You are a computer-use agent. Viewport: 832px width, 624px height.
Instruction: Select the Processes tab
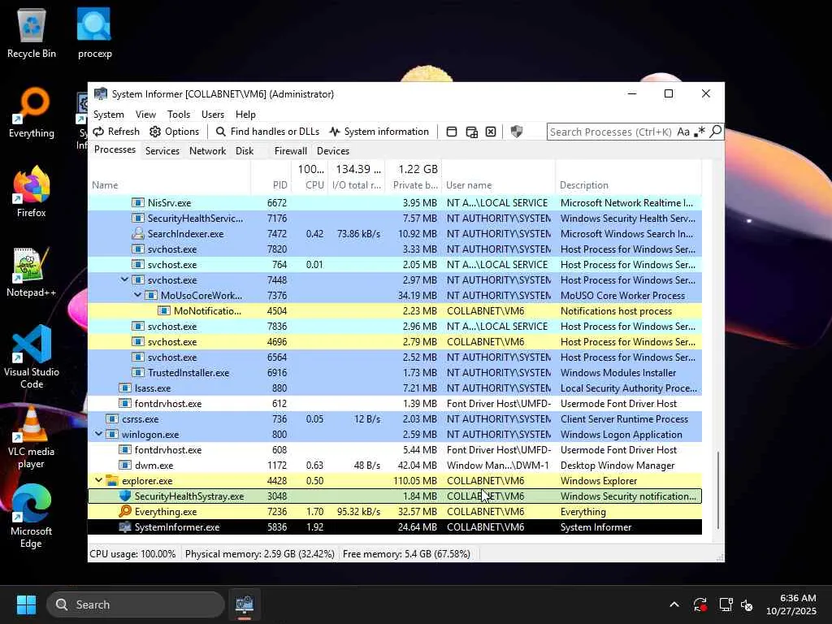pos(115,149)
